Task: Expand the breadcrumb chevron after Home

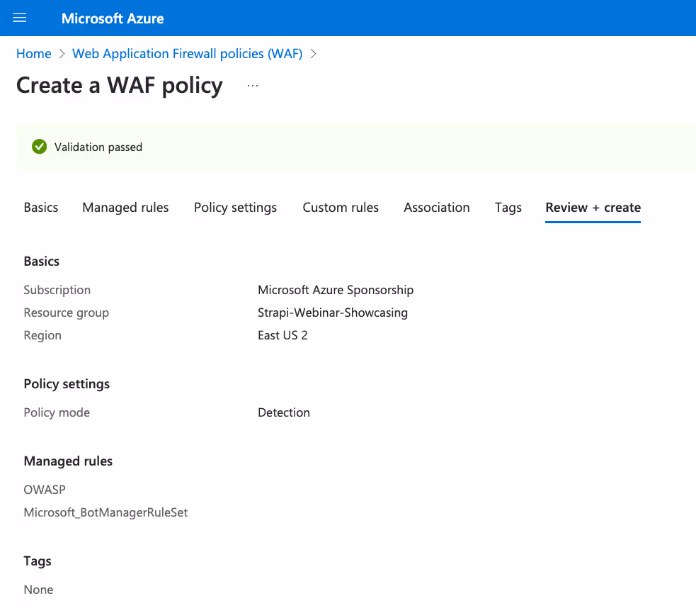Action: point(60,53)
